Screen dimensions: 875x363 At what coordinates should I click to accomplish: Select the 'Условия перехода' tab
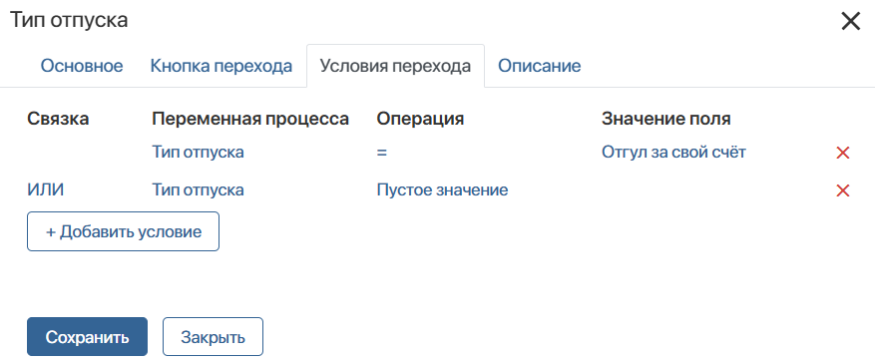[396, 66]
